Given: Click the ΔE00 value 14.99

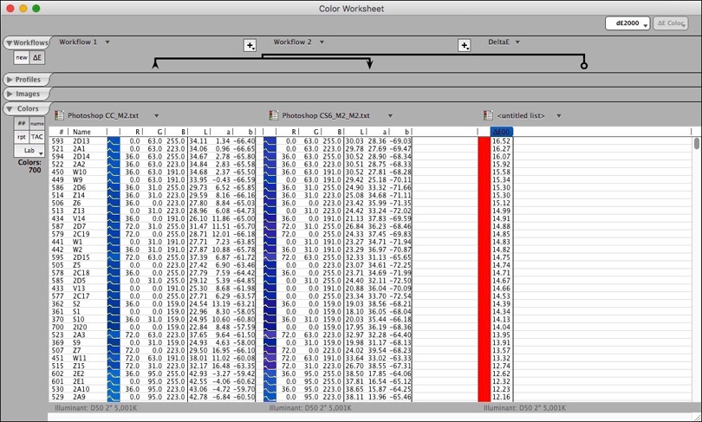Looking at the screenshot, I should coord(501,211).
